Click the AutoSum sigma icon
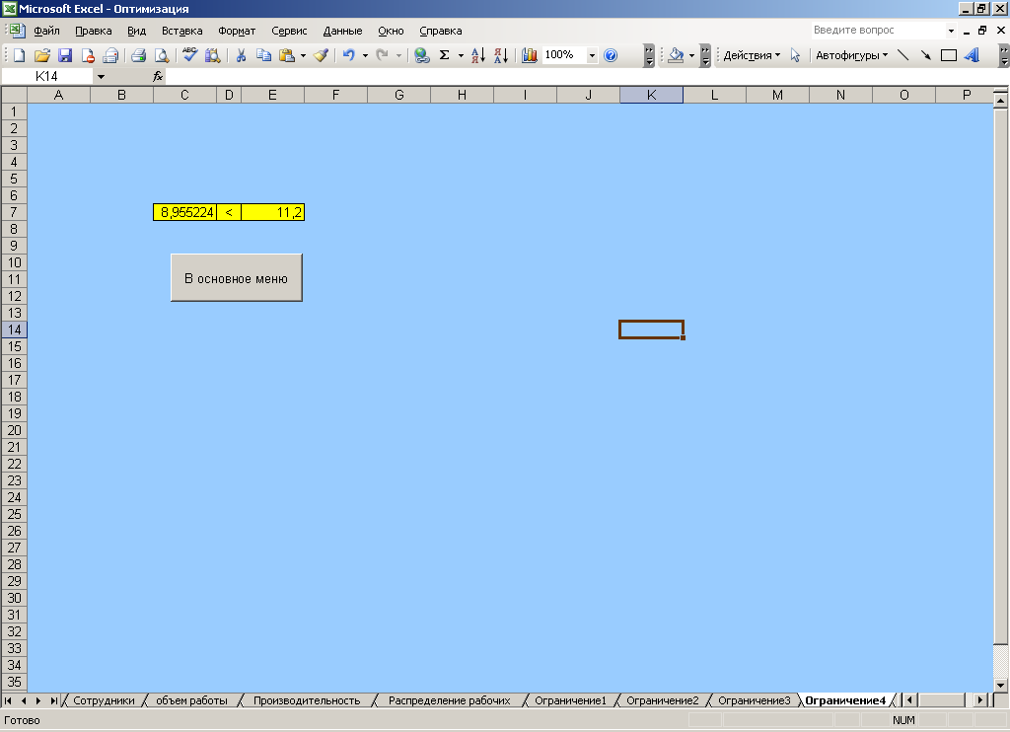Viewport: 1010px width, 732px height. coord(445,56)
